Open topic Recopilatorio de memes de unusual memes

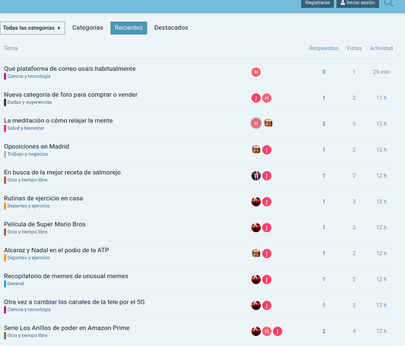click(x=66, y=276)
